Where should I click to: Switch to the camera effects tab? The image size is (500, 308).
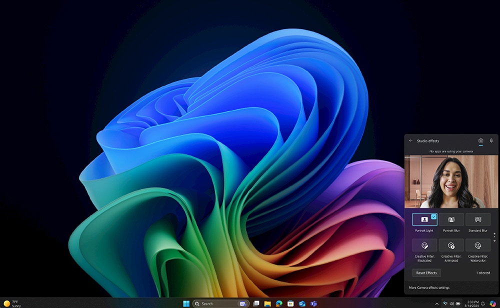point(481,140)
